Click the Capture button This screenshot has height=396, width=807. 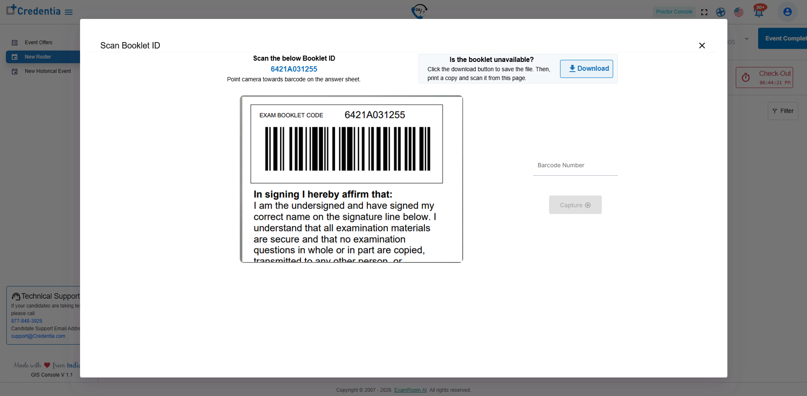575,205
